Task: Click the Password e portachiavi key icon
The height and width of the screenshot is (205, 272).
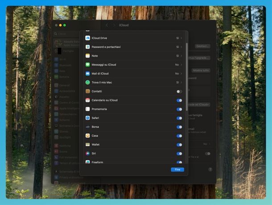Action: 87,47
